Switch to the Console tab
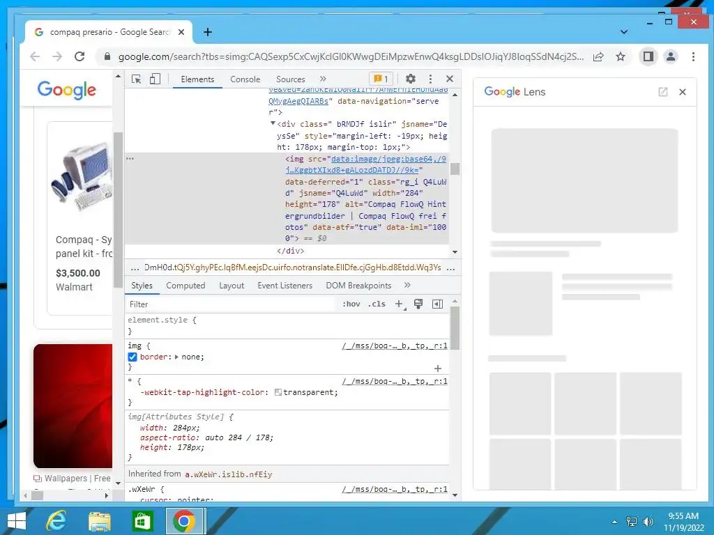The height and width of the screenshot is (535, 714). coord(245,79)
